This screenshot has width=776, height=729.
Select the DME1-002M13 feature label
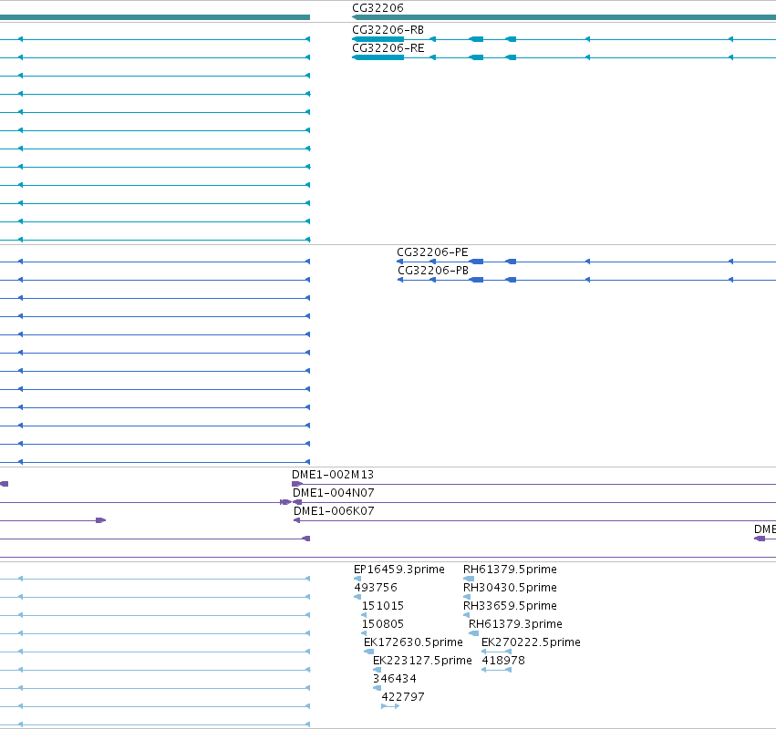[x=333, y=475]
